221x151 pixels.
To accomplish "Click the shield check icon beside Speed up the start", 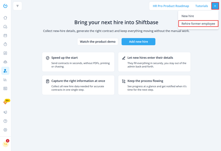I will point(47,58).
